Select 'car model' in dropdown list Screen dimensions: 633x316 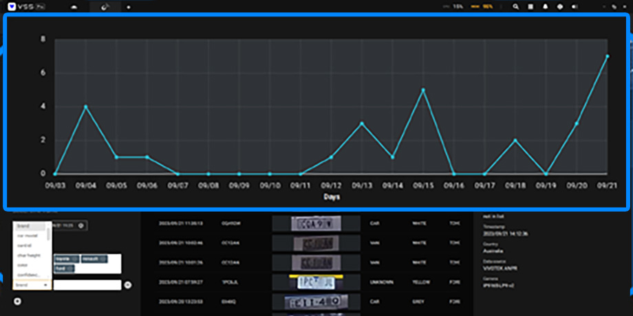[28, 236]
